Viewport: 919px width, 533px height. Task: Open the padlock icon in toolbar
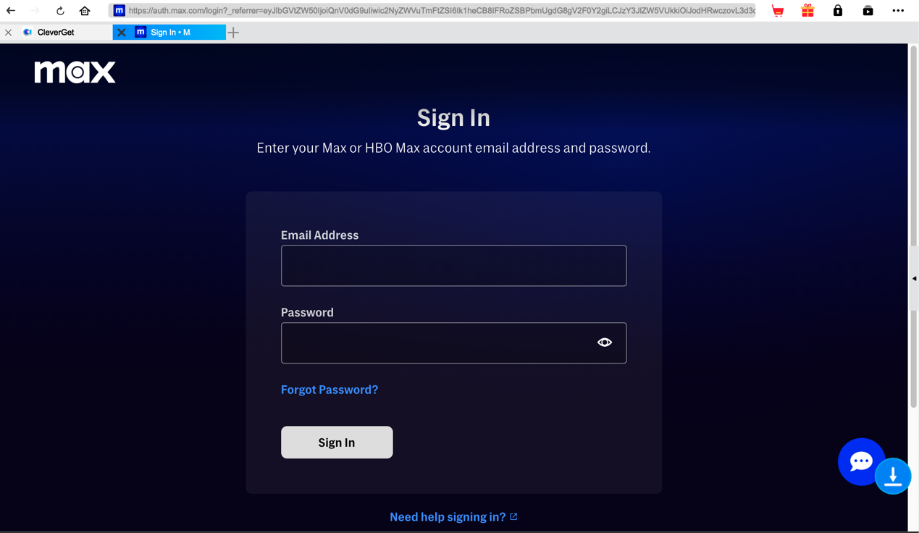click(x=838, y=11)
